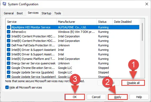Close the System Configuration window
The height and width of the screenshot is (102, 151).
(x=147, y=4)
